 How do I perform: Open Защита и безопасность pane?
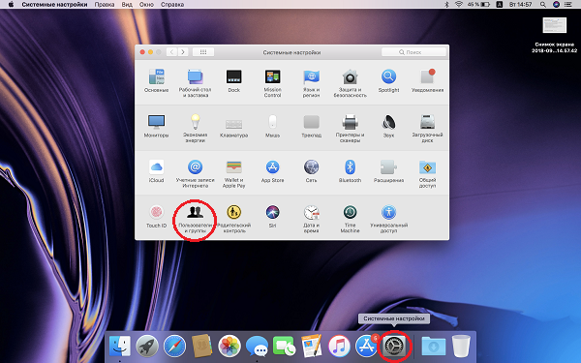(x=351, y=83)
